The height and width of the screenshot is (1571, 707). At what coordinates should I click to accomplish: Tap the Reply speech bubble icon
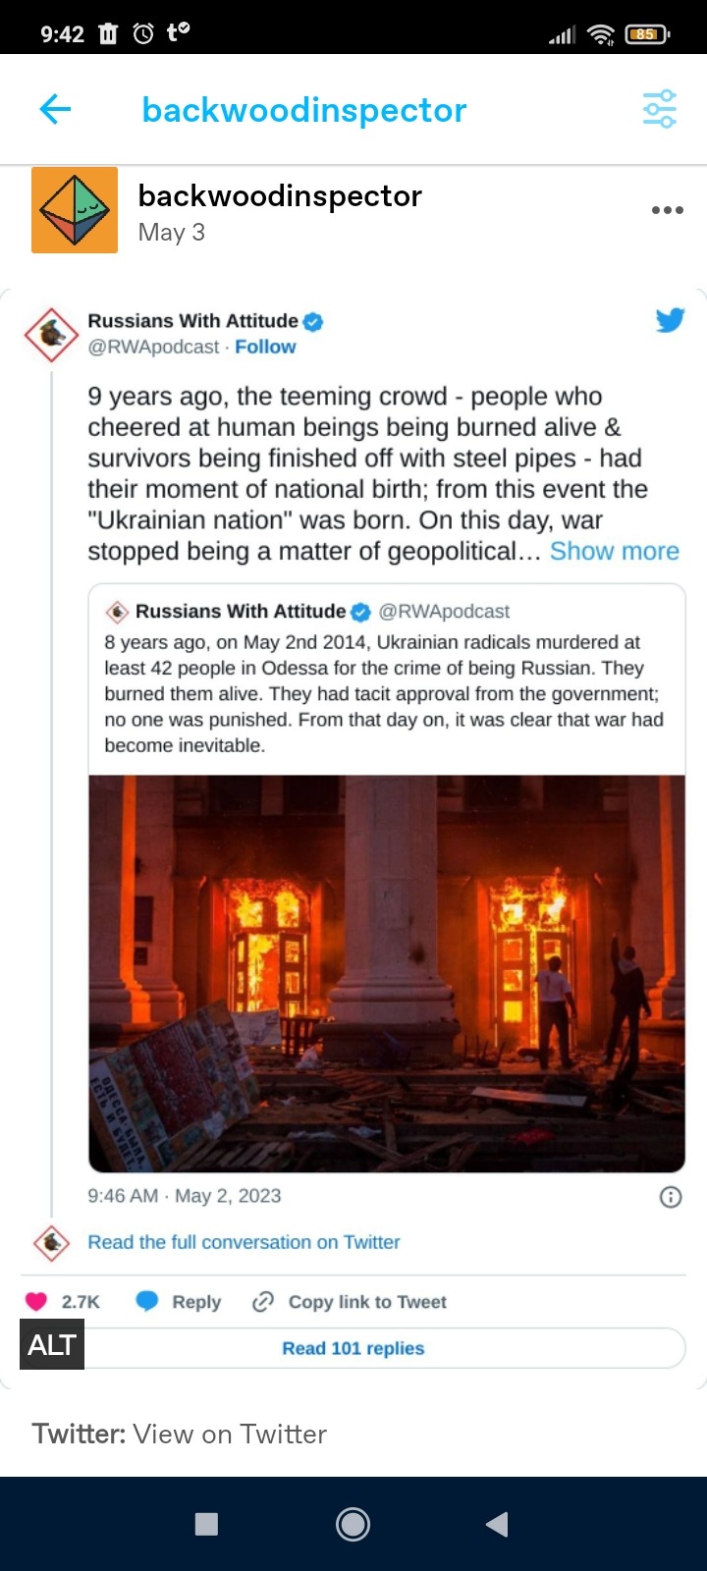[147, 1301]
